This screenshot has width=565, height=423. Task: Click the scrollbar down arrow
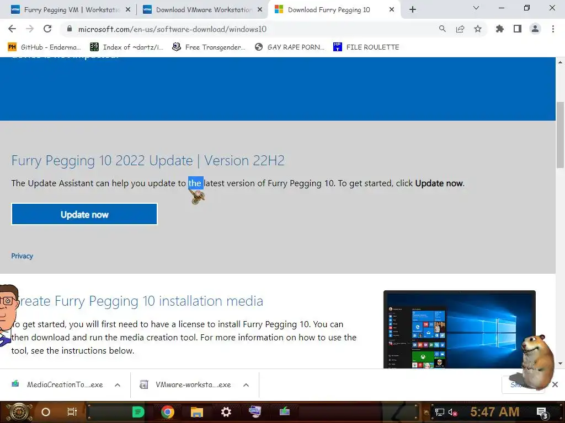(560, 364)
